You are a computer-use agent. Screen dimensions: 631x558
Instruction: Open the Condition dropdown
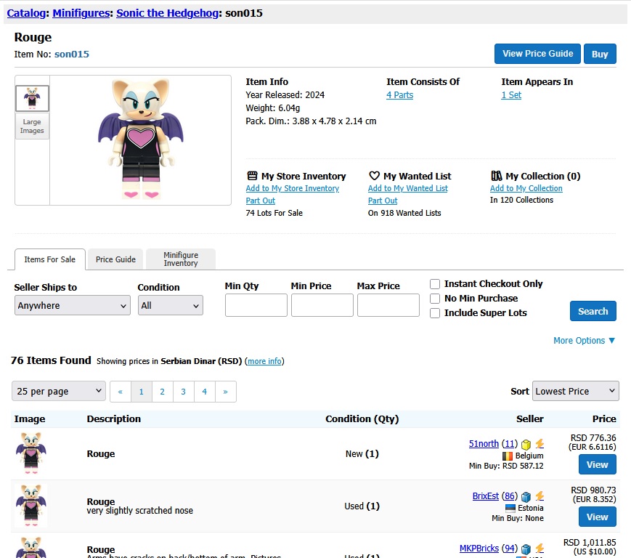click(170, 306)
